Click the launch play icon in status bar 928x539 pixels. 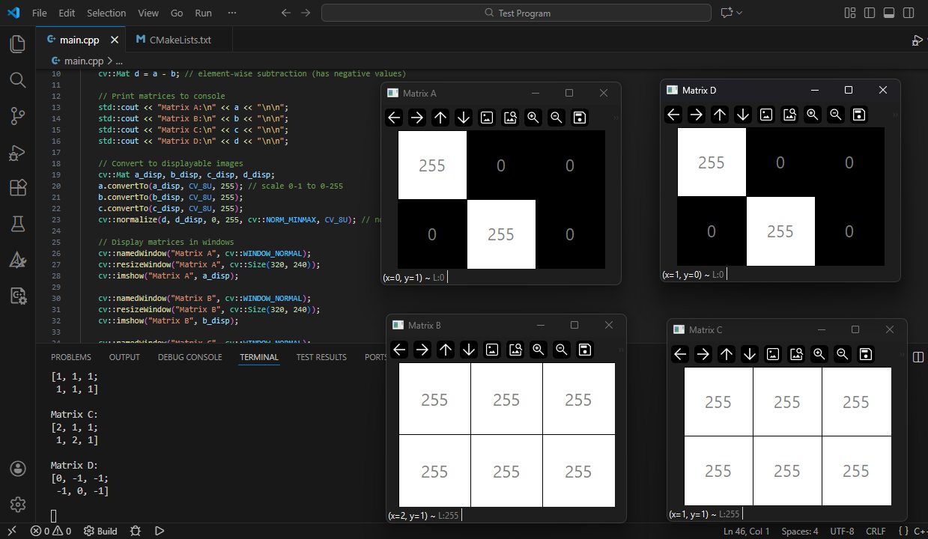point(159,531)
